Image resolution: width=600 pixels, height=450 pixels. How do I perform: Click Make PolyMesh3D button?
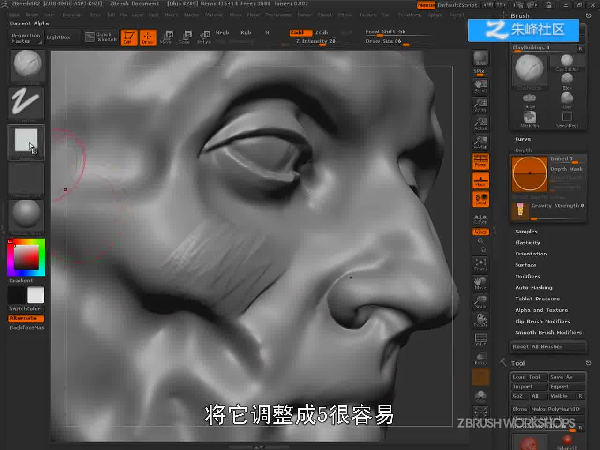tap(558, 409)
